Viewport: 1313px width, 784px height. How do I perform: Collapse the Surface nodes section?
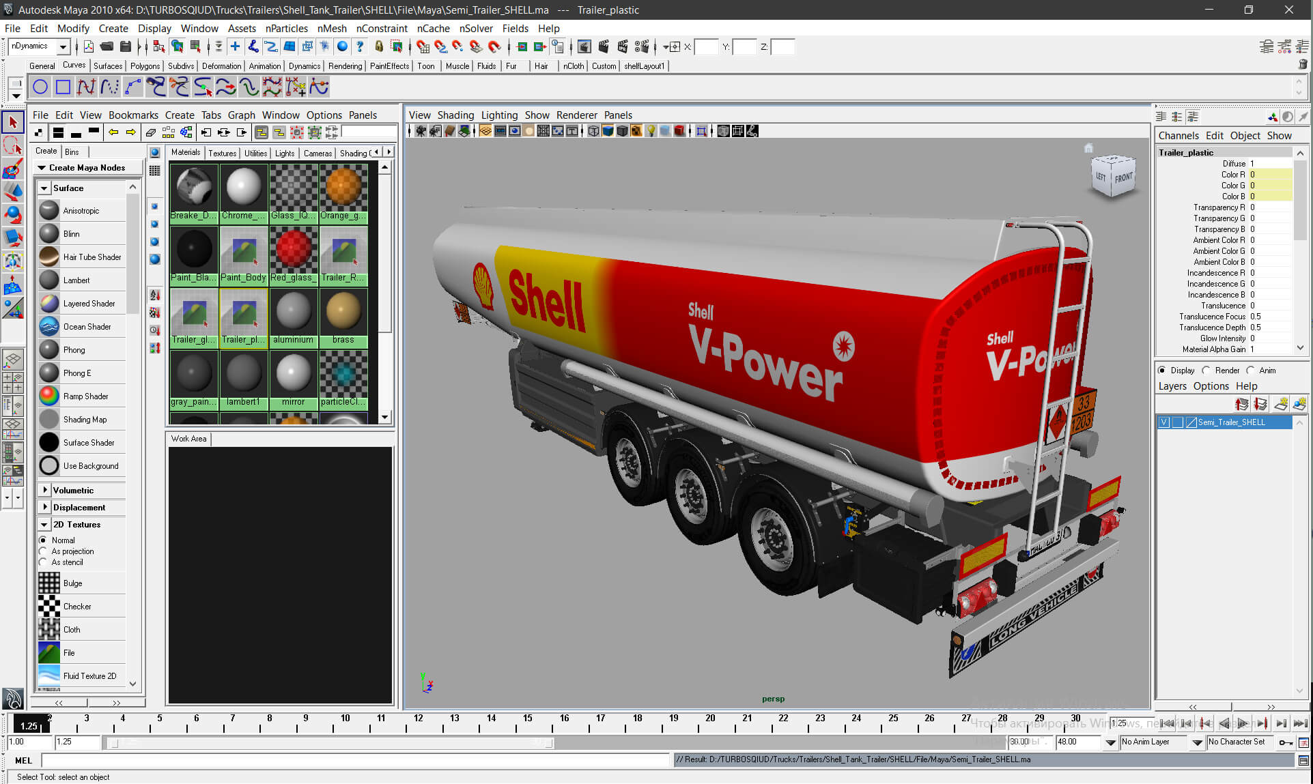pos(44,188)
